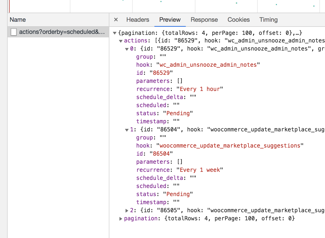Screen dimensions: 325x238
Task: Click the Name column header
Action: point(17,19)
